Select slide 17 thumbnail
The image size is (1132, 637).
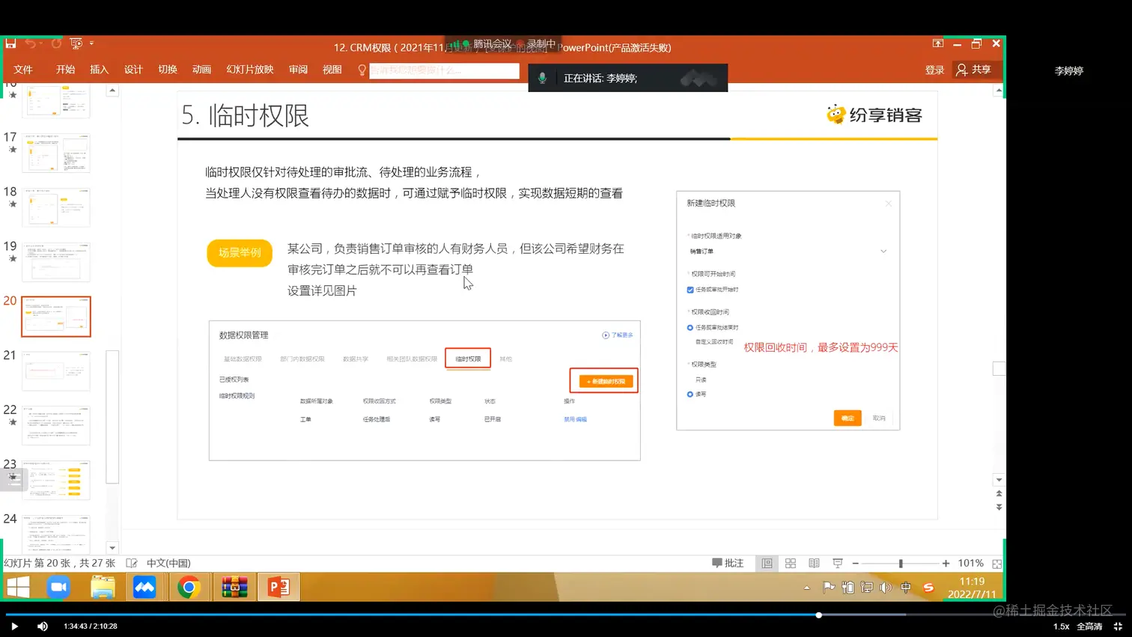tap(56, 153)
